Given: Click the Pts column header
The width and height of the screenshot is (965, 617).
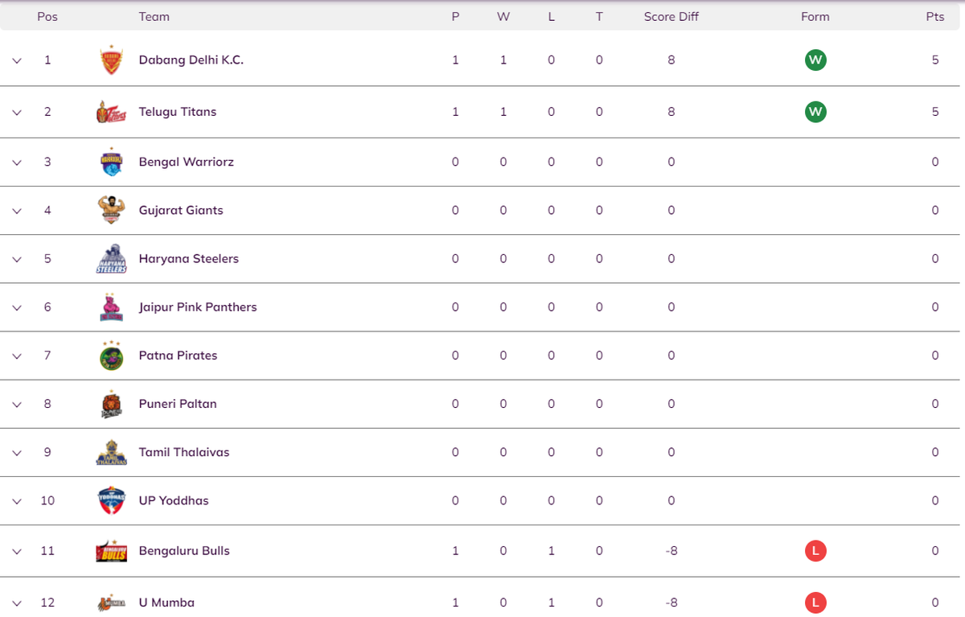Looking at the screenshot, I should [934, 16].
